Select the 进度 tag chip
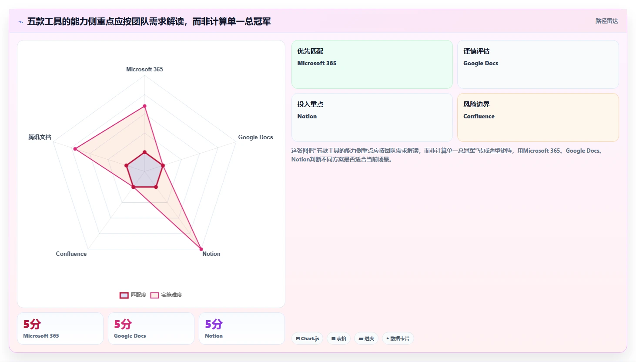Screen dimensions: 636x362 pos(366,339)
